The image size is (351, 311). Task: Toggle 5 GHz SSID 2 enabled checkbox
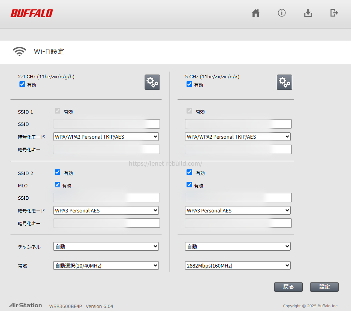[x=190, y=172]
